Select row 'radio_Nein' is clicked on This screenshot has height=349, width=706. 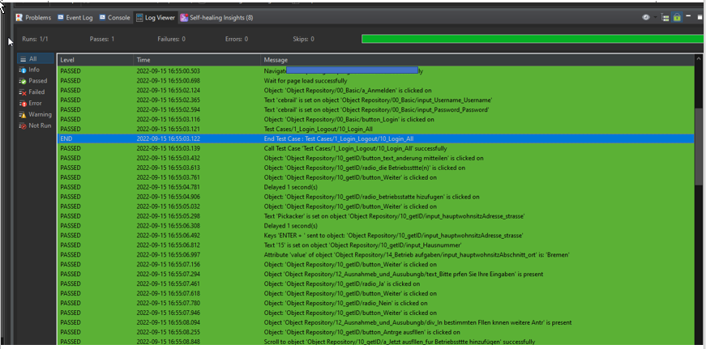(x=376, y=303)
